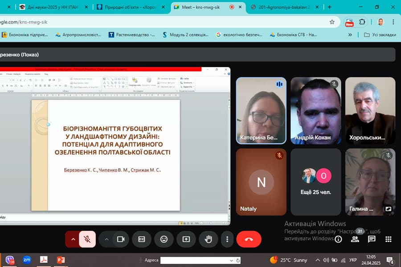Close the 'Природні об'єкти' tab
401x267 pixels.
point(163,7)
